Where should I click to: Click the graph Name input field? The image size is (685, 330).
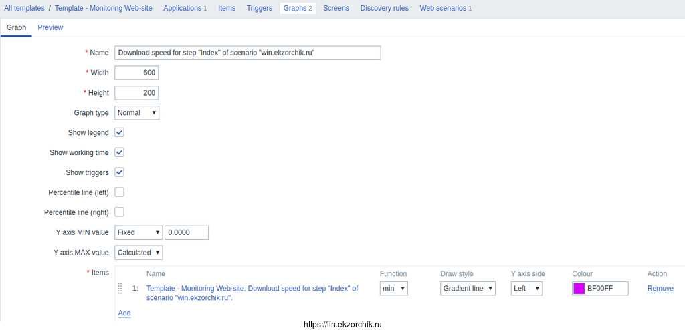click(x=248, y=53)
